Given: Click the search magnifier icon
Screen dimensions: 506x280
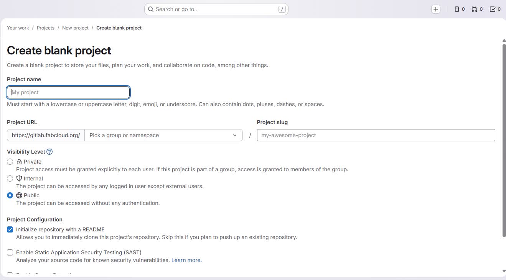Looking at the screenshot, I should click(x=151, y=9).
